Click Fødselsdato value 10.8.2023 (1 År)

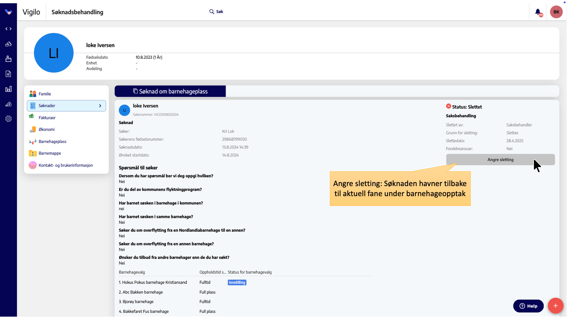tap(149, 57)
